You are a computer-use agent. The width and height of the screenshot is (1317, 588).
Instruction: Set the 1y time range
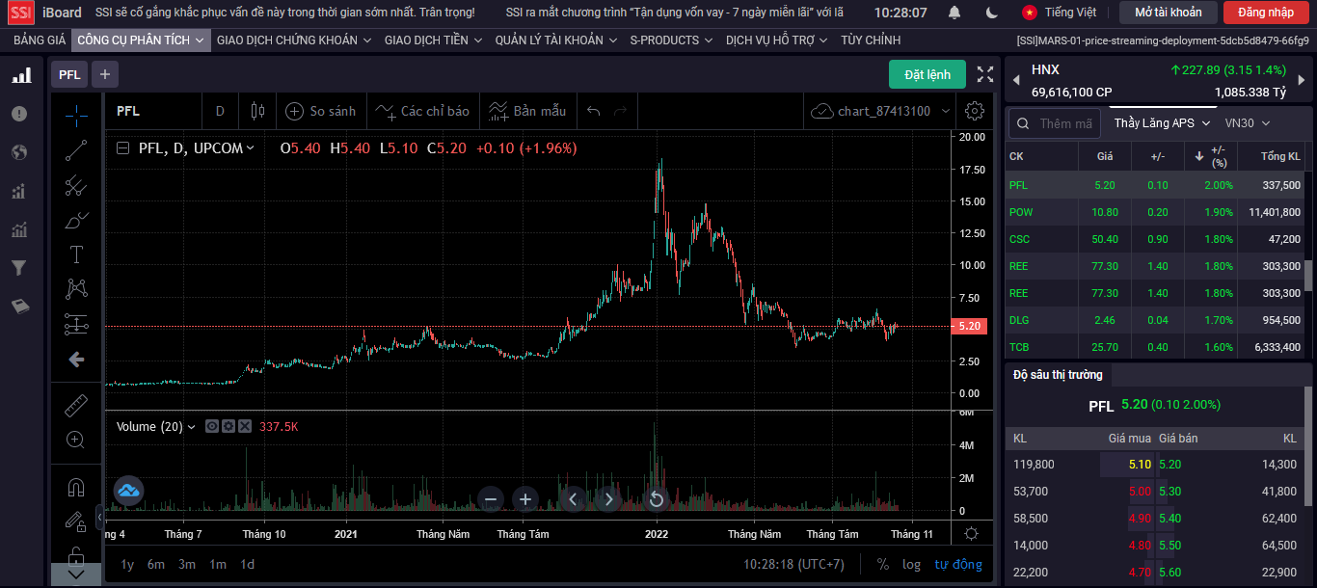pos(127,564)
